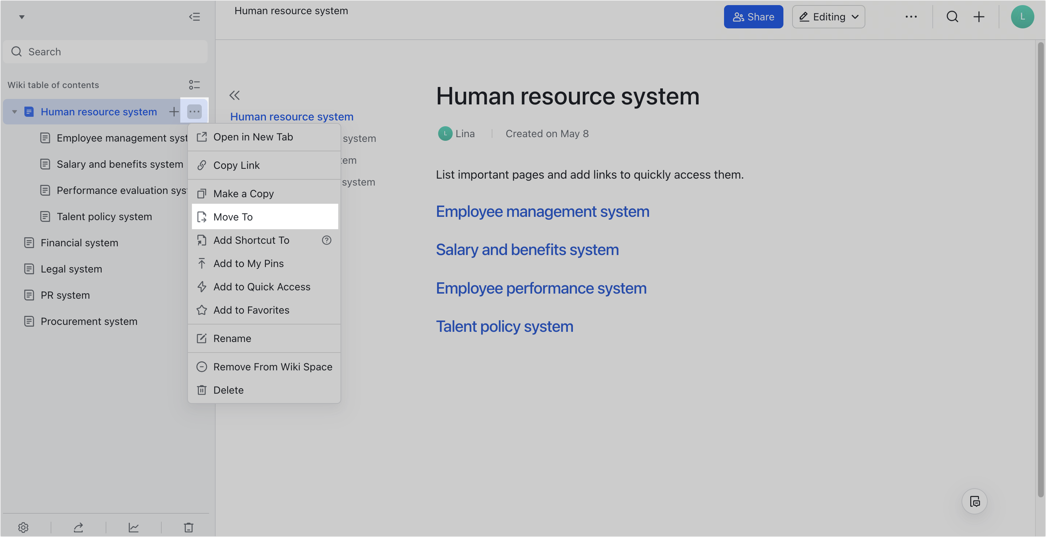1046x537 pixels.
Task: Click the help icon next to Add Shortcut To
Action: coord(326,240)
